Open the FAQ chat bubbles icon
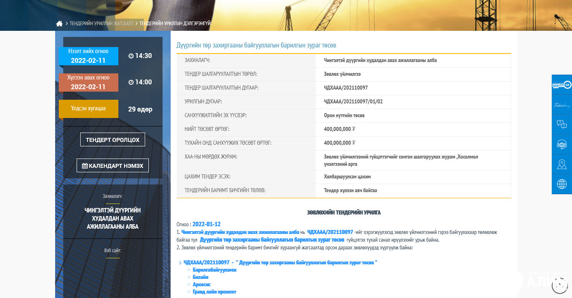 tap(562, 124)
